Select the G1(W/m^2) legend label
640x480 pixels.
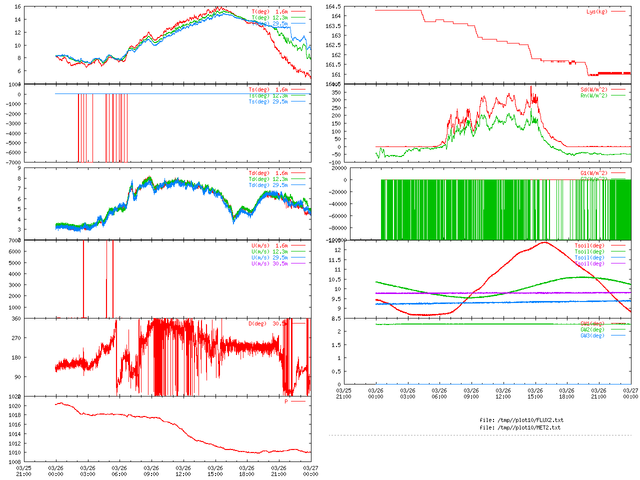593,173
